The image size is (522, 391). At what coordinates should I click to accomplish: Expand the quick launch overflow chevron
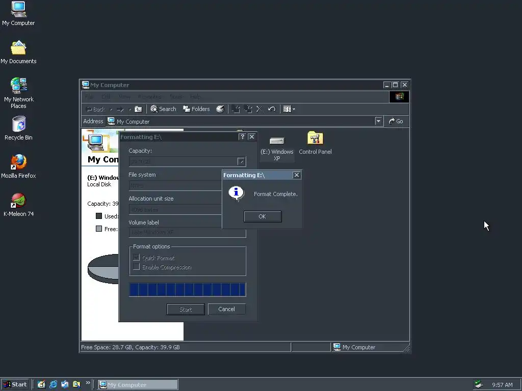(88, 382)
